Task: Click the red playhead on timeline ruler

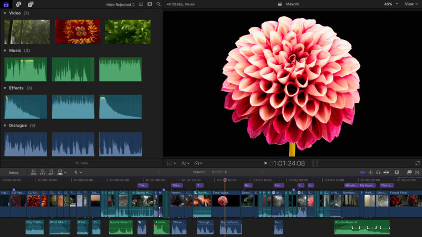Action: (225, 180)
